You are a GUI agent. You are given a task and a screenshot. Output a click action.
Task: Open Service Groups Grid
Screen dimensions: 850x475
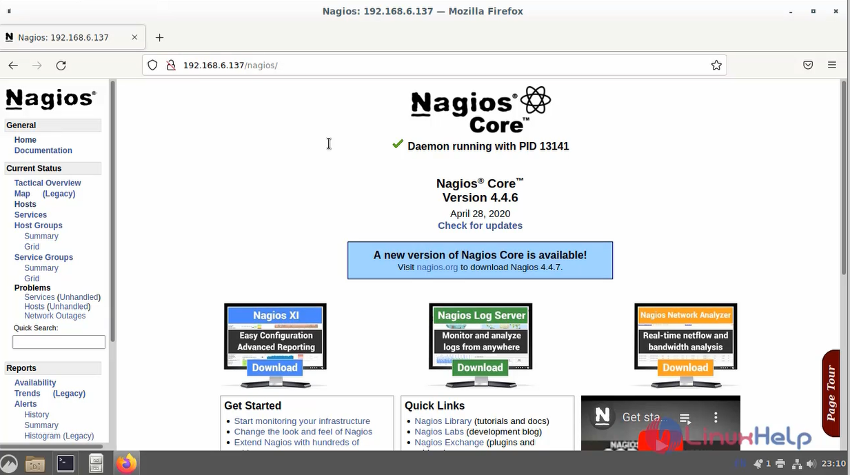pos(32,279)
